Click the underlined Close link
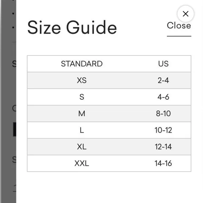The image size is (203, 203). pos(179,26)
